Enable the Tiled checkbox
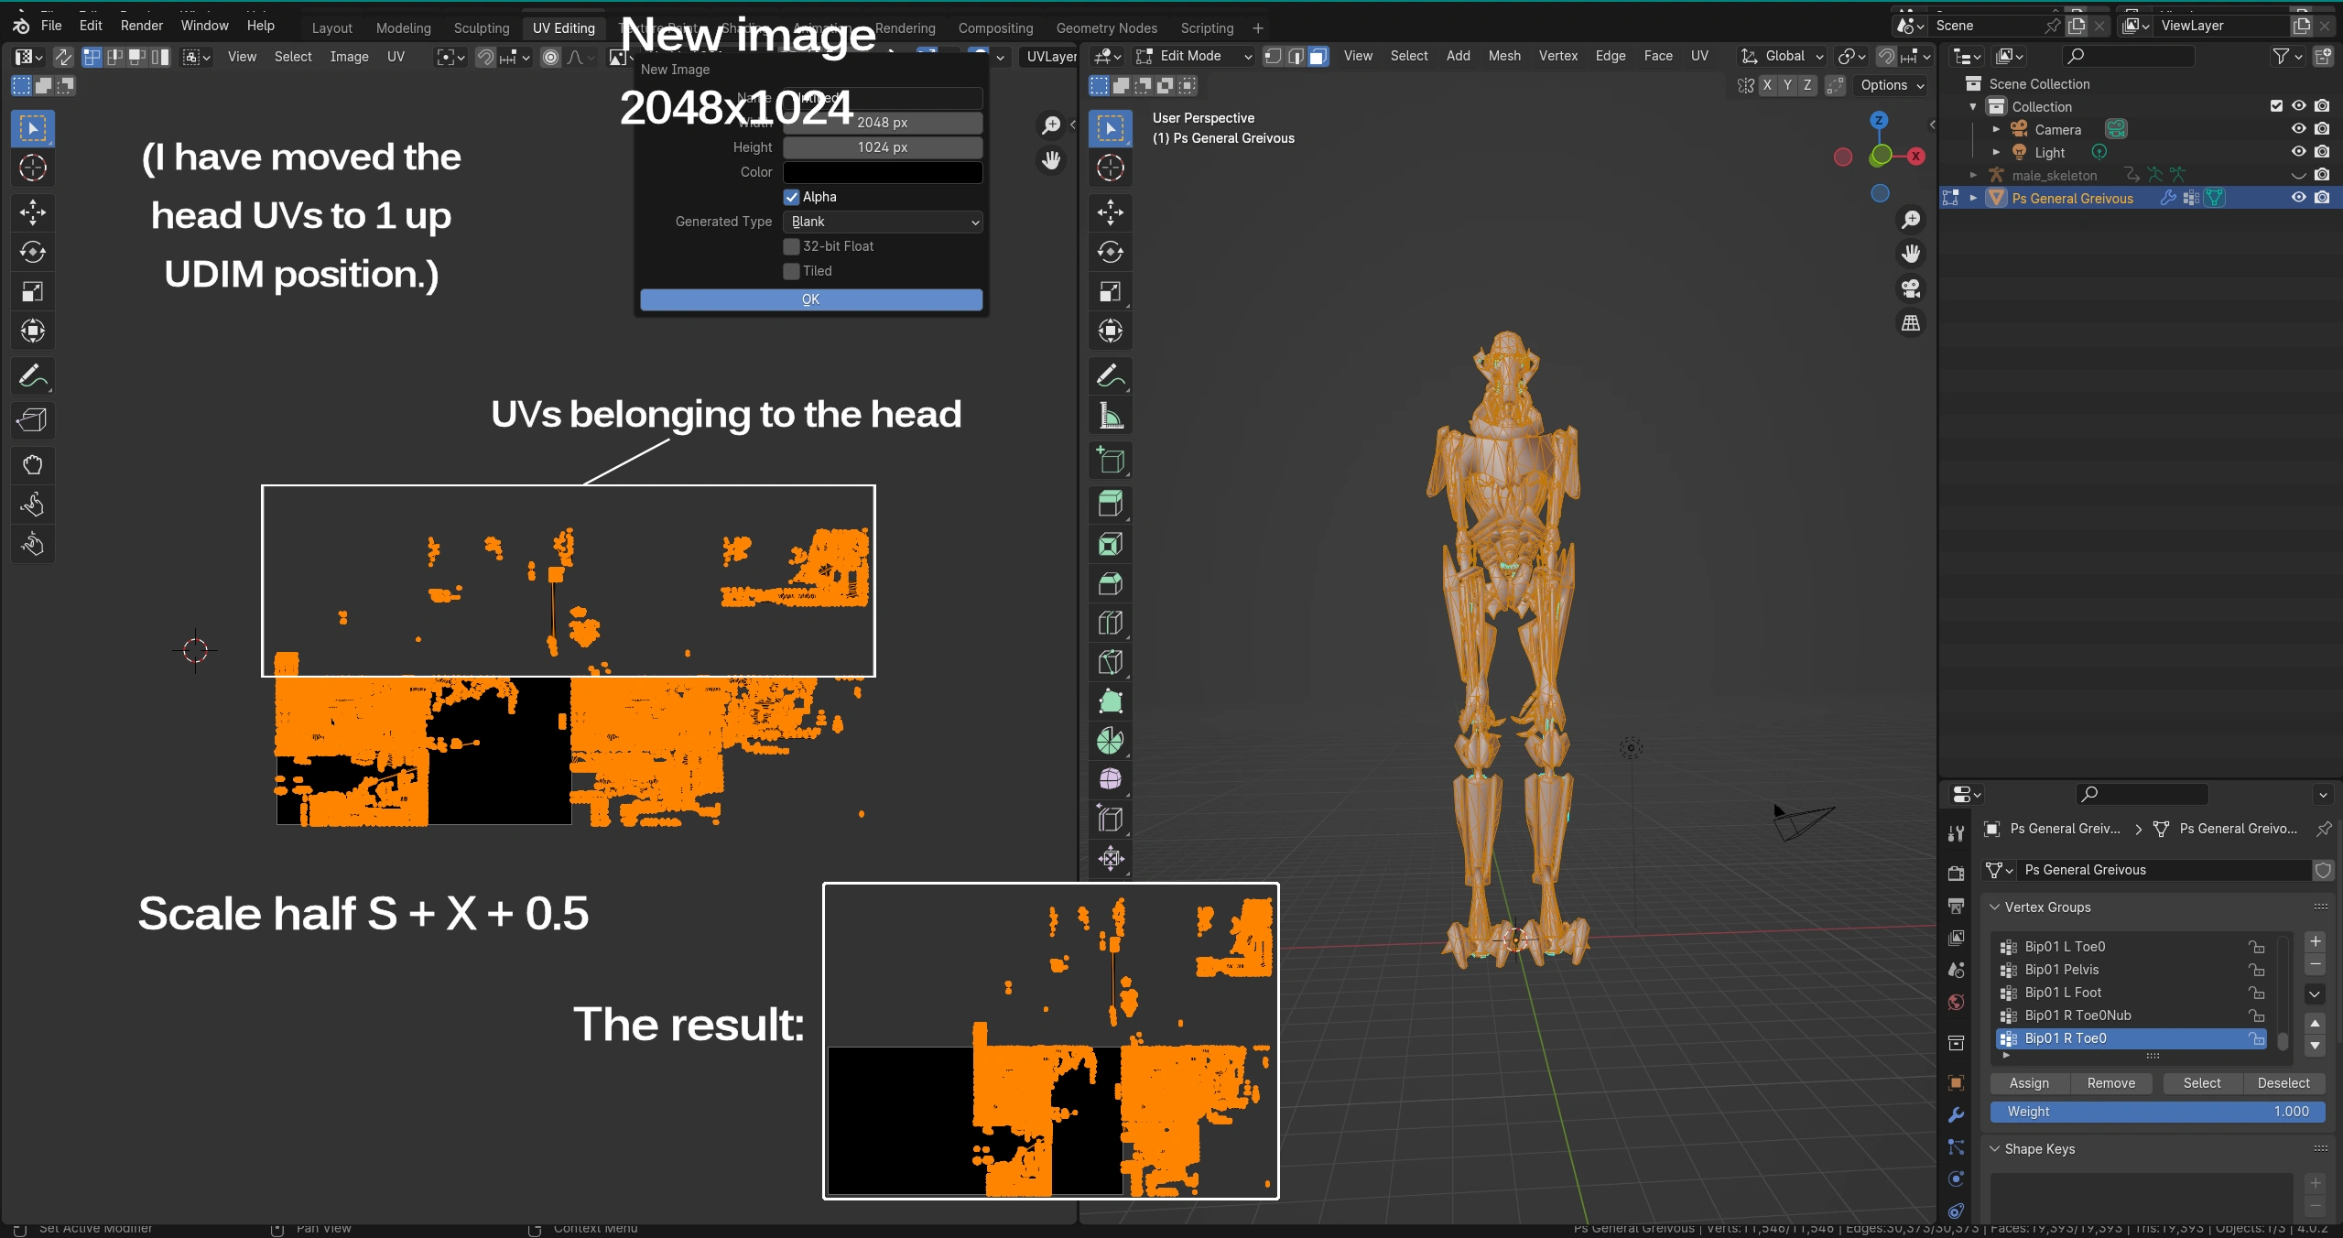Screen dimensions: 2343x1238 (792, 271)
